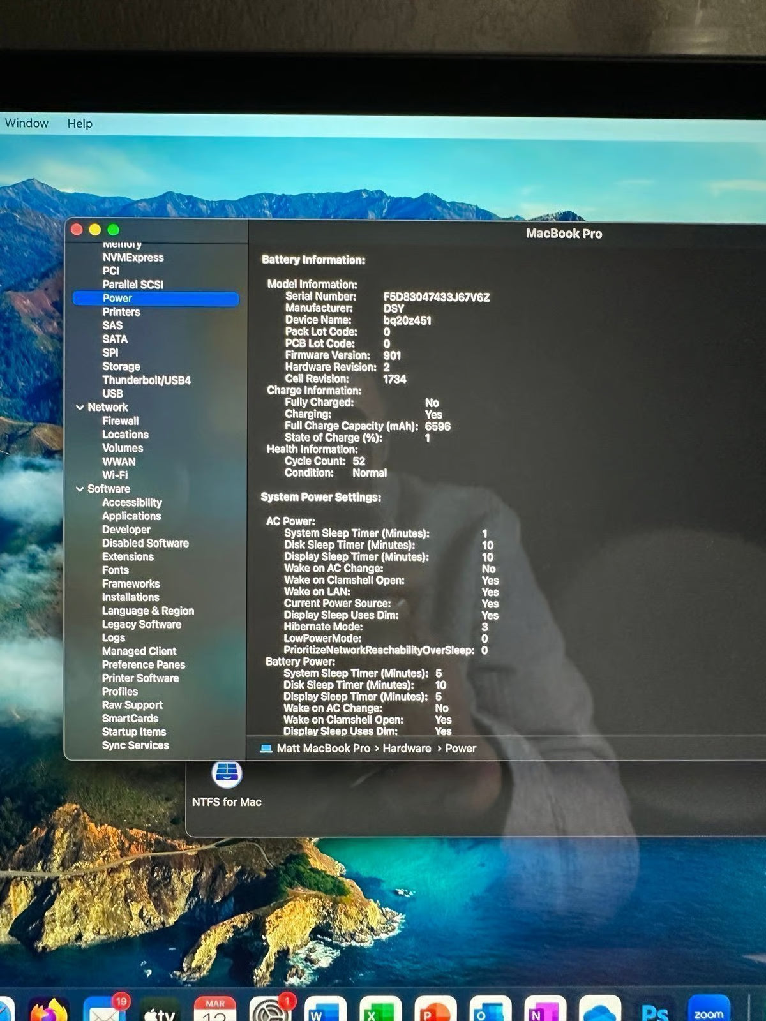Screen dimensions: 766x1021
Task: Select Printer Software in sidebar
Action: point(140,678)
